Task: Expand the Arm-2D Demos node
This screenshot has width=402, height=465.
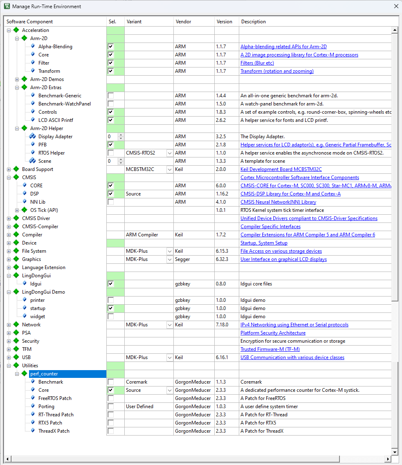Action: pyautogui.click(x=17, y=79)
